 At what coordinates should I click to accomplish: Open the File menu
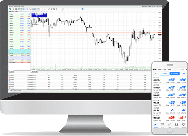point(10,7)
